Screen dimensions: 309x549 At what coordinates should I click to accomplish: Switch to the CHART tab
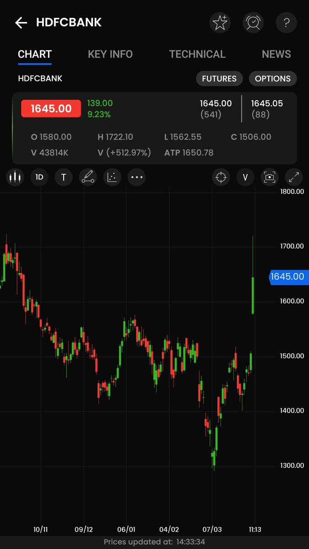point(35,54)
